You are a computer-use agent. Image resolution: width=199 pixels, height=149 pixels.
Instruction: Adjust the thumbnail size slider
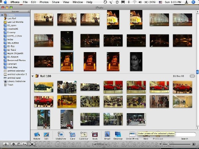pyautogui.click(x=168, y=144)
